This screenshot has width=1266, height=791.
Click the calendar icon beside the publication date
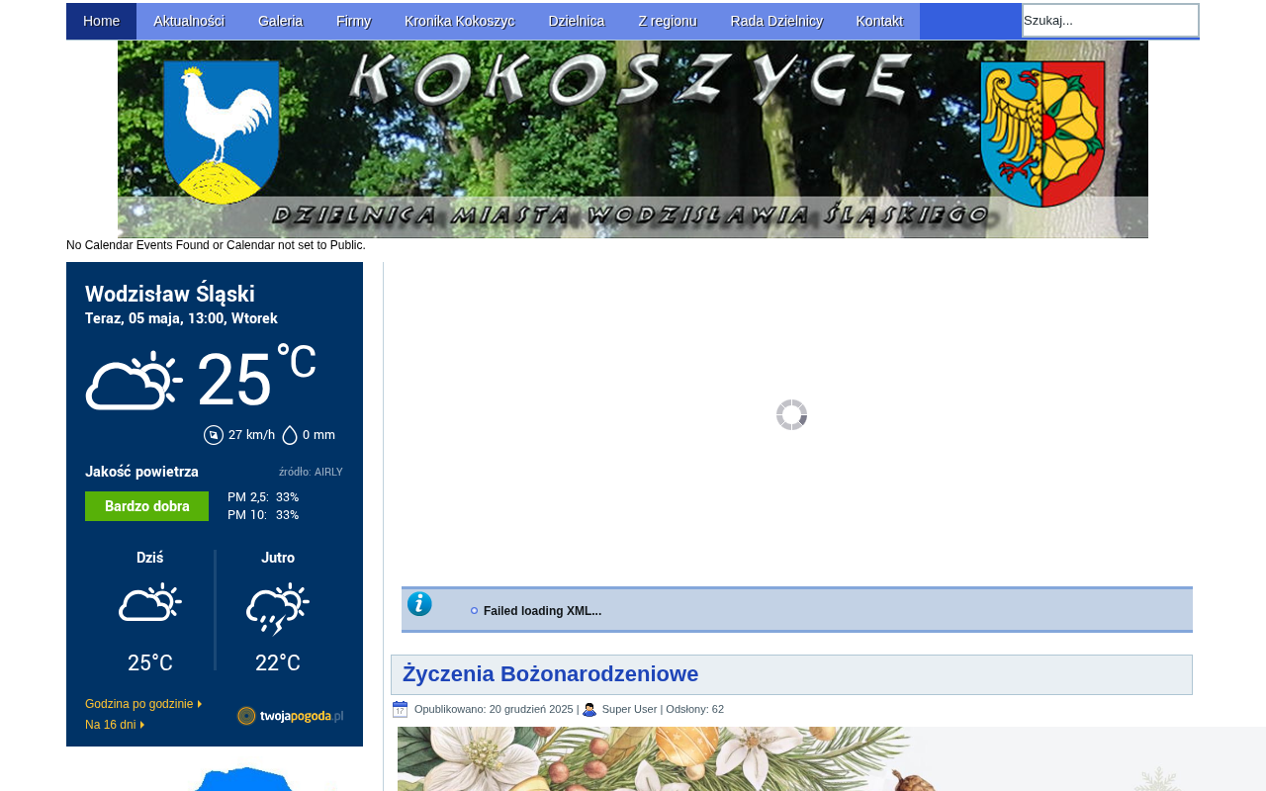click(x=400, y=709)
